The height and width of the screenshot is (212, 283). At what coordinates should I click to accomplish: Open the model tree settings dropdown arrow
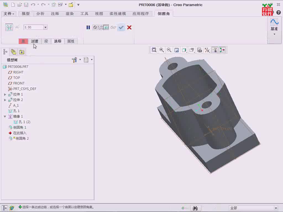(x=80, y=60)
